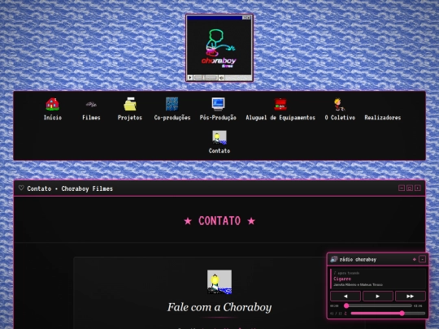Click the ★ CONTATO ★ heading

pyautogui.click(x=219, y=221)
